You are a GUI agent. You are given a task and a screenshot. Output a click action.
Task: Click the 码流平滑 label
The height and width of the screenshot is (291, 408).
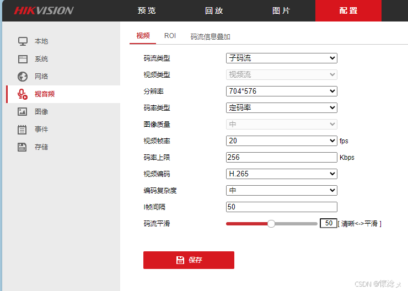tap(157, 224)
